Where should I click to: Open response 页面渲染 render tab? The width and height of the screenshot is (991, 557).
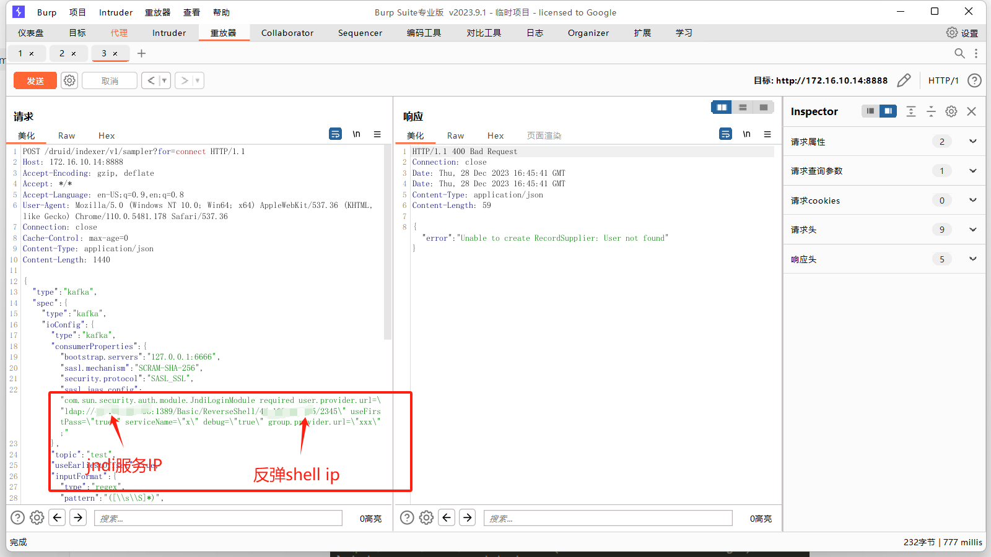pos(544,136)
